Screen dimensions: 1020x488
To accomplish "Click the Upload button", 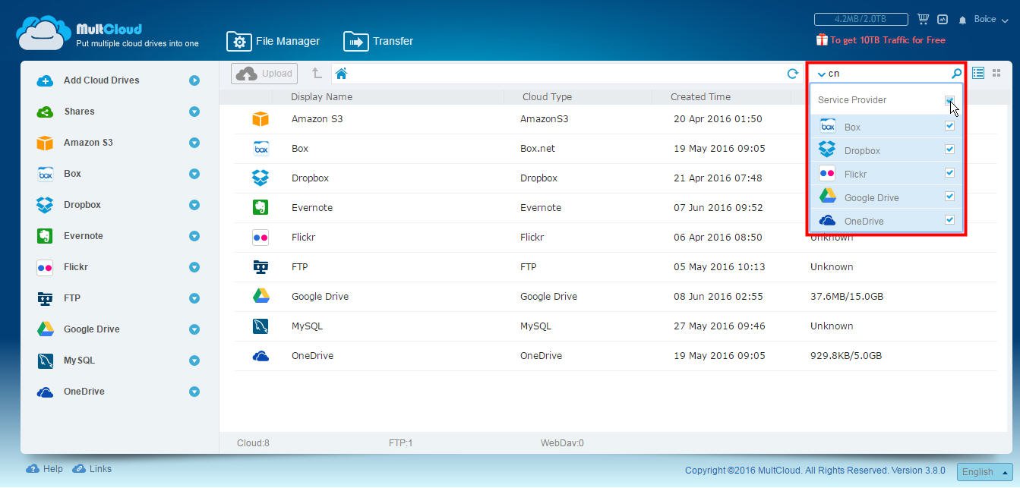I will pos(264,74).
